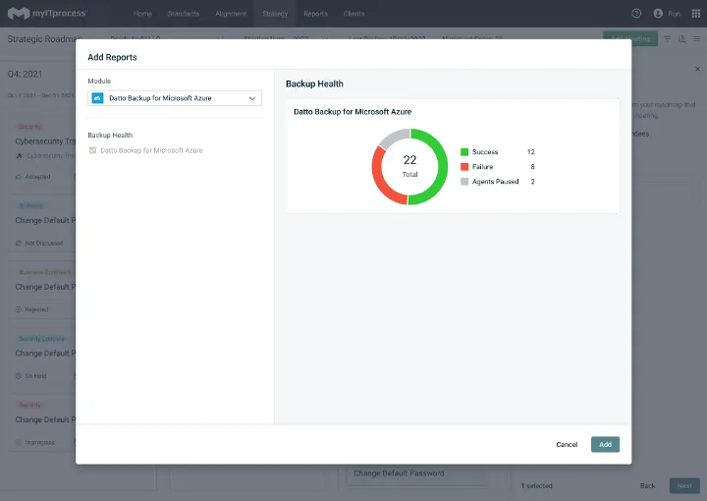This screenshot has height=501, width=707.
Task: Open the Strategy tab
Action: pos(275,14)
